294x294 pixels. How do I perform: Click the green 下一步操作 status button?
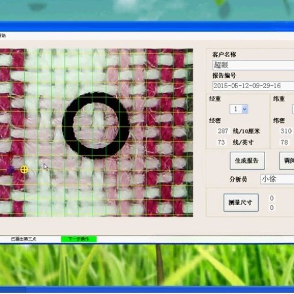coord(79,239)
